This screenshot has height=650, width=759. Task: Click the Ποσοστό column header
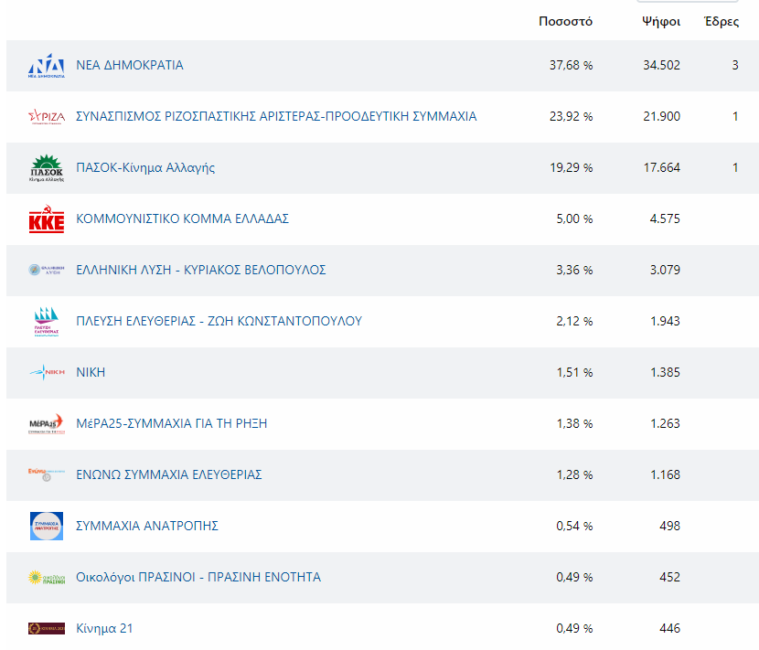coord(565,22)
